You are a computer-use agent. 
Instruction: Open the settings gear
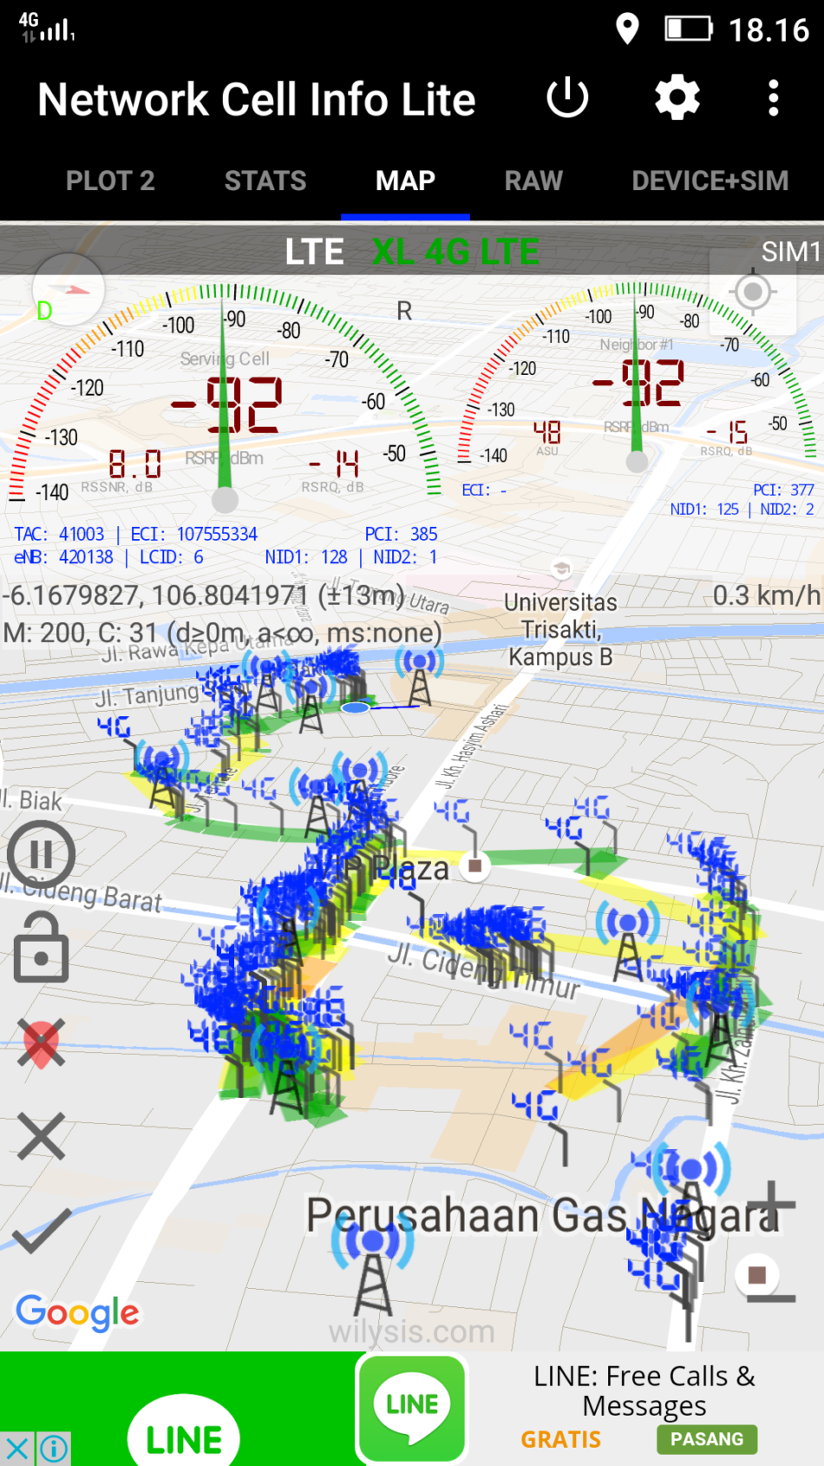point(677,98)
